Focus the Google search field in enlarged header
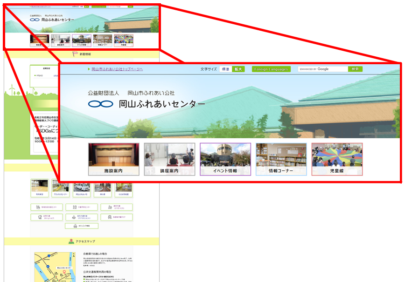Screen dimensions: 405x282 [x=323, y=69]
